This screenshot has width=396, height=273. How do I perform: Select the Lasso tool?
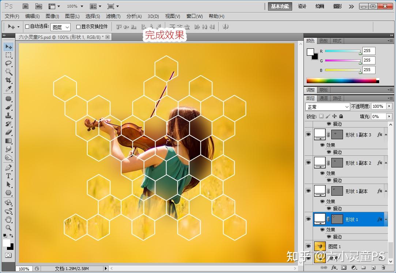[8, 63]
